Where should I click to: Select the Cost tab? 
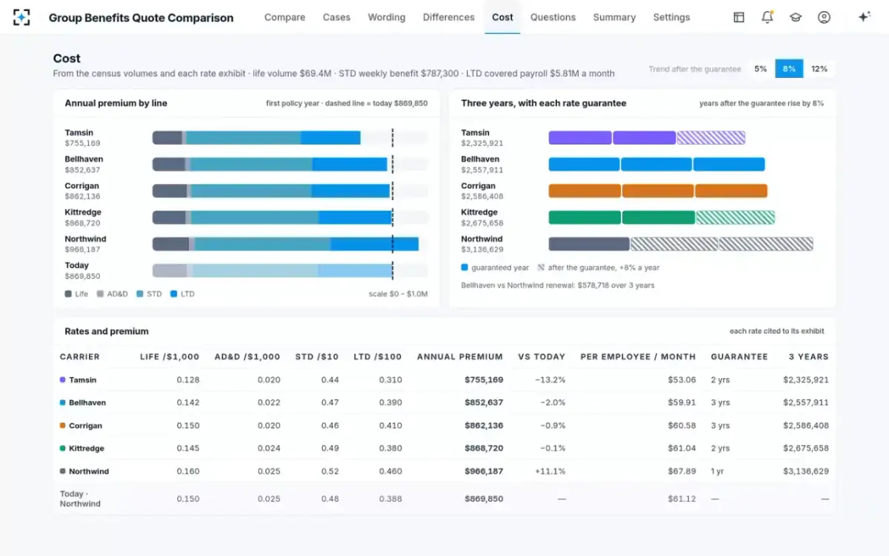502,17
